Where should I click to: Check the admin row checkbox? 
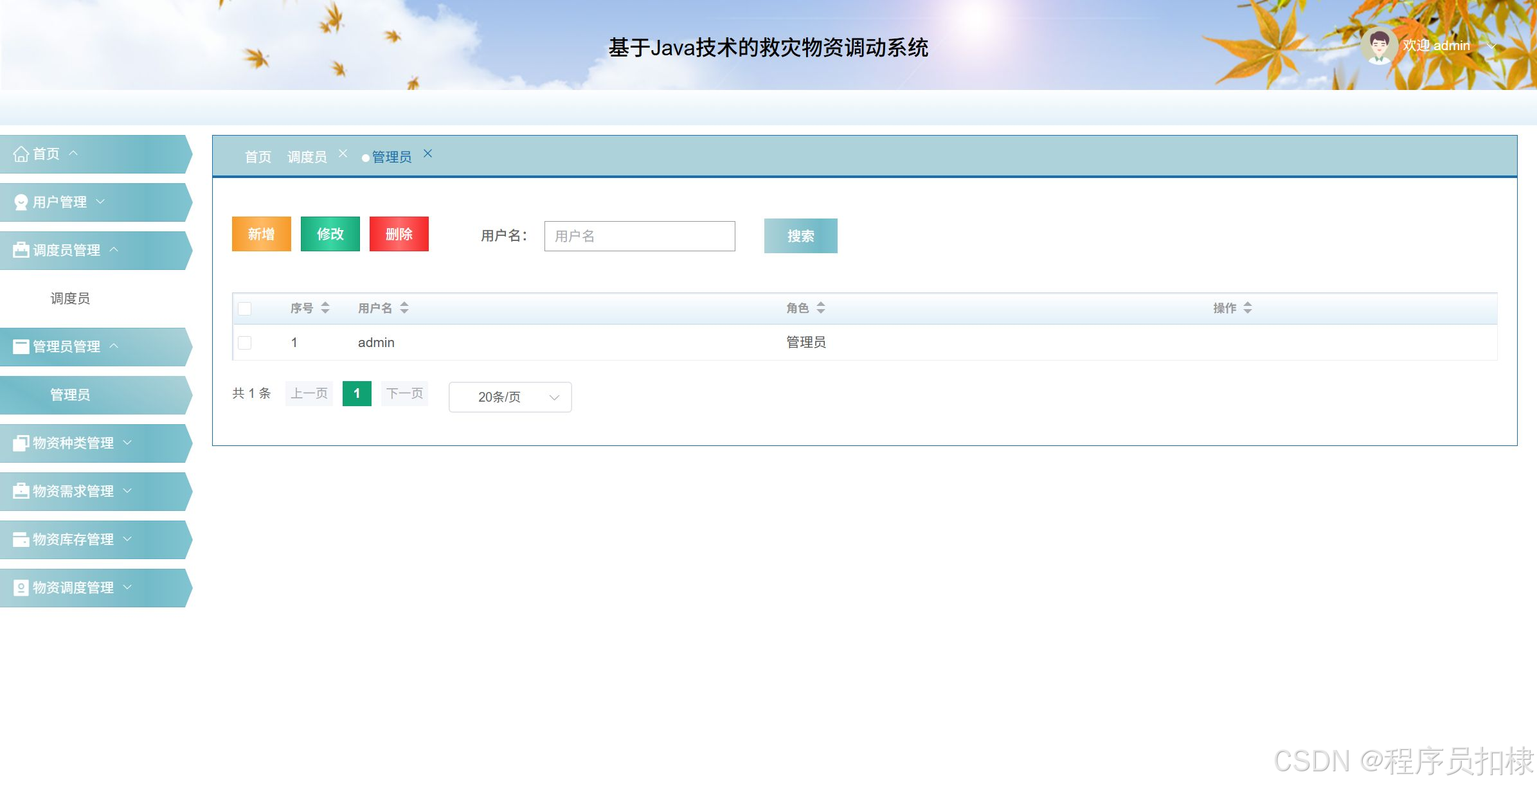[x=245, y=343]
